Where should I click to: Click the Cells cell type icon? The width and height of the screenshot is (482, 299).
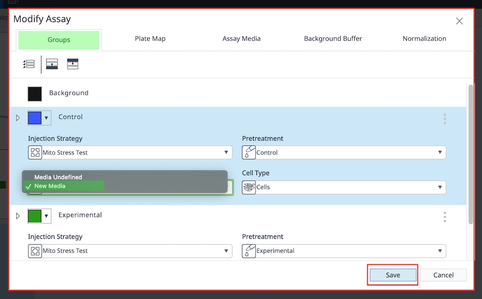(x=249, y=187)
